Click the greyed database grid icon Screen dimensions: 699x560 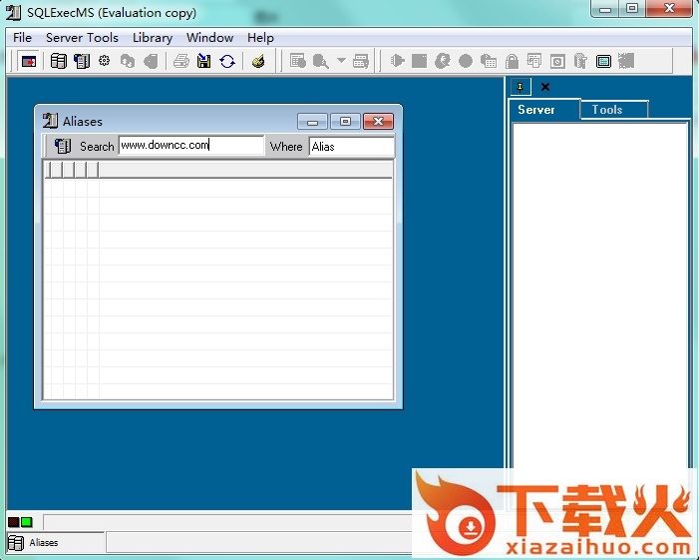tap(489, 61)
